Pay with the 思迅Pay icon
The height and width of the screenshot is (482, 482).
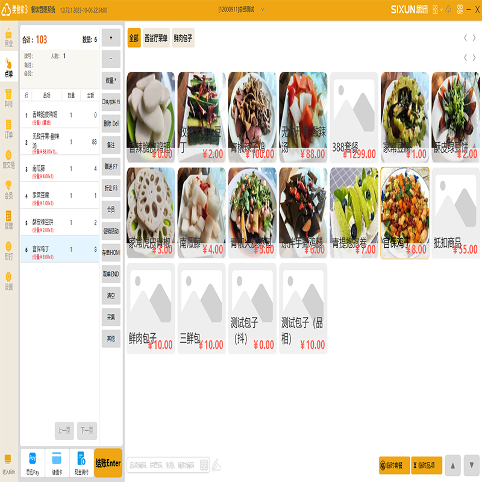pos(33,463)
